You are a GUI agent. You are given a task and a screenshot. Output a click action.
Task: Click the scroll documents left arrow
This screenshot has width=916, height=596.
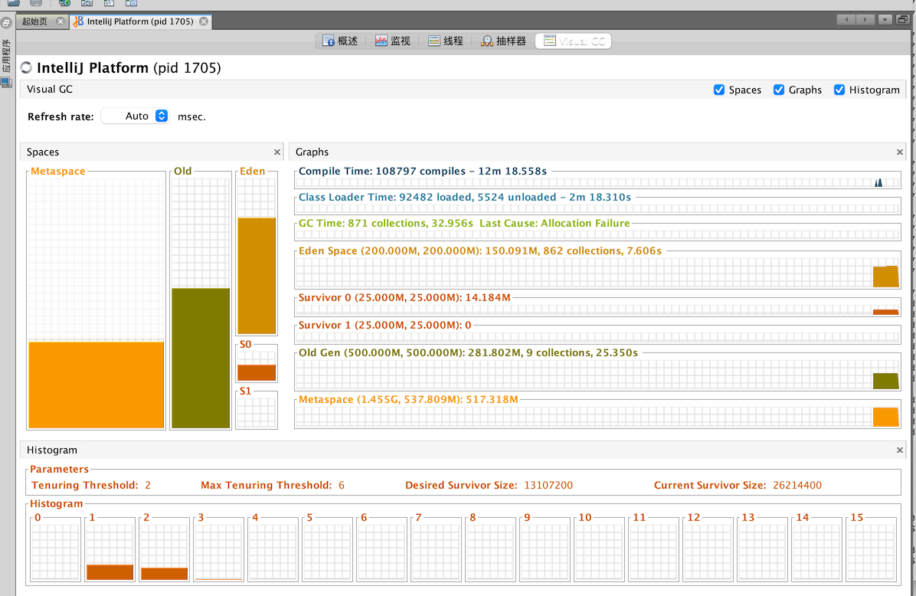(846, 20)
